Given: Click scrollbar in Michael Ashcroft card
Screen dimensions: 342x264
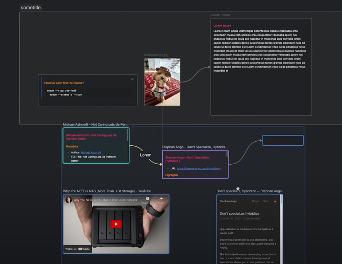Looking at the screenshot, I should (x=128, y=135).
